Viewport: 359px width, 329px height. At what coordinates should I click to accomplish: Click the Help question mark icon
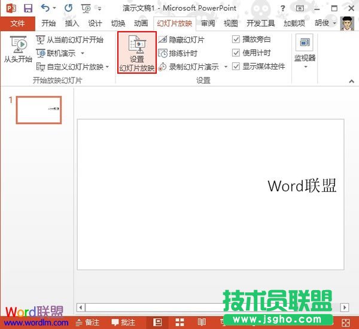point(282,8)
